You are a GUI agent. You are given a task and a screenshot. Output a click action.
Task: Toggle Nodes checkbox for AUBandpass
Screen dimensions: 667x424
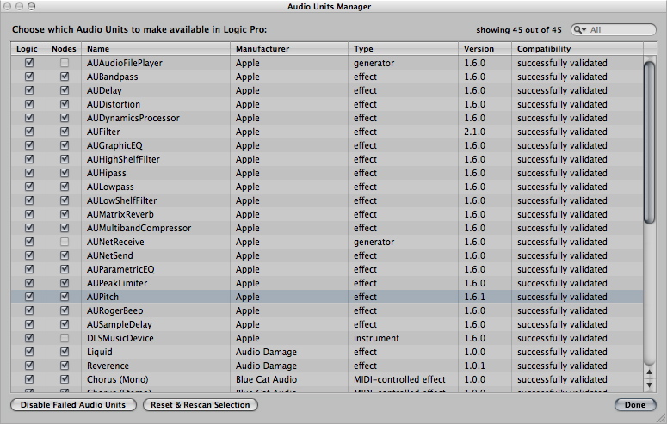point(65,77)
